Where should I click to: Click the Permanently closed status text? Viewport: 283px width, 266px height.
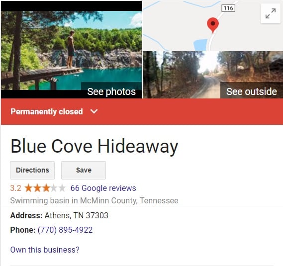pyautogui.click(x=47, y=111)
